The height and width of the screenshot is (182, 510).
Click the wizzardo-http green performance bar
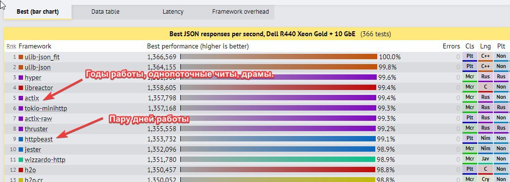(x=277, y=159)
